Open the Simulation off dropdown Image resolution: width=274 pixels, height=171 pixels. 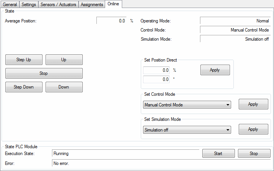coord(187,130)
